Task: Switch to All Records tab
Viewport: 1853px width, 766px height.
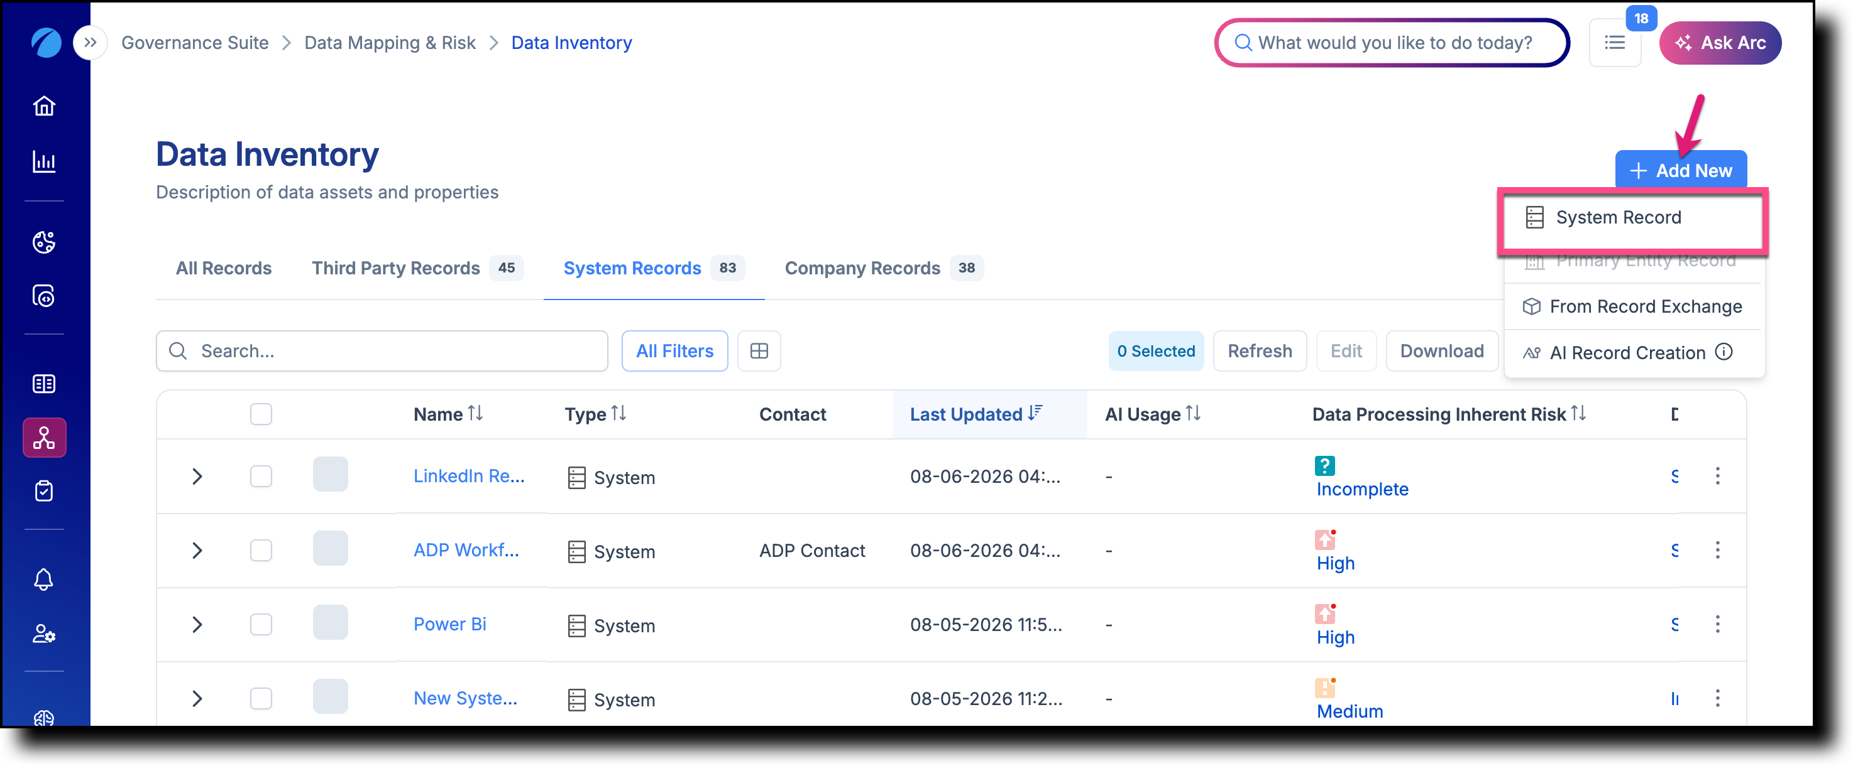Action: pyautogui.click(x=224, y=268)
